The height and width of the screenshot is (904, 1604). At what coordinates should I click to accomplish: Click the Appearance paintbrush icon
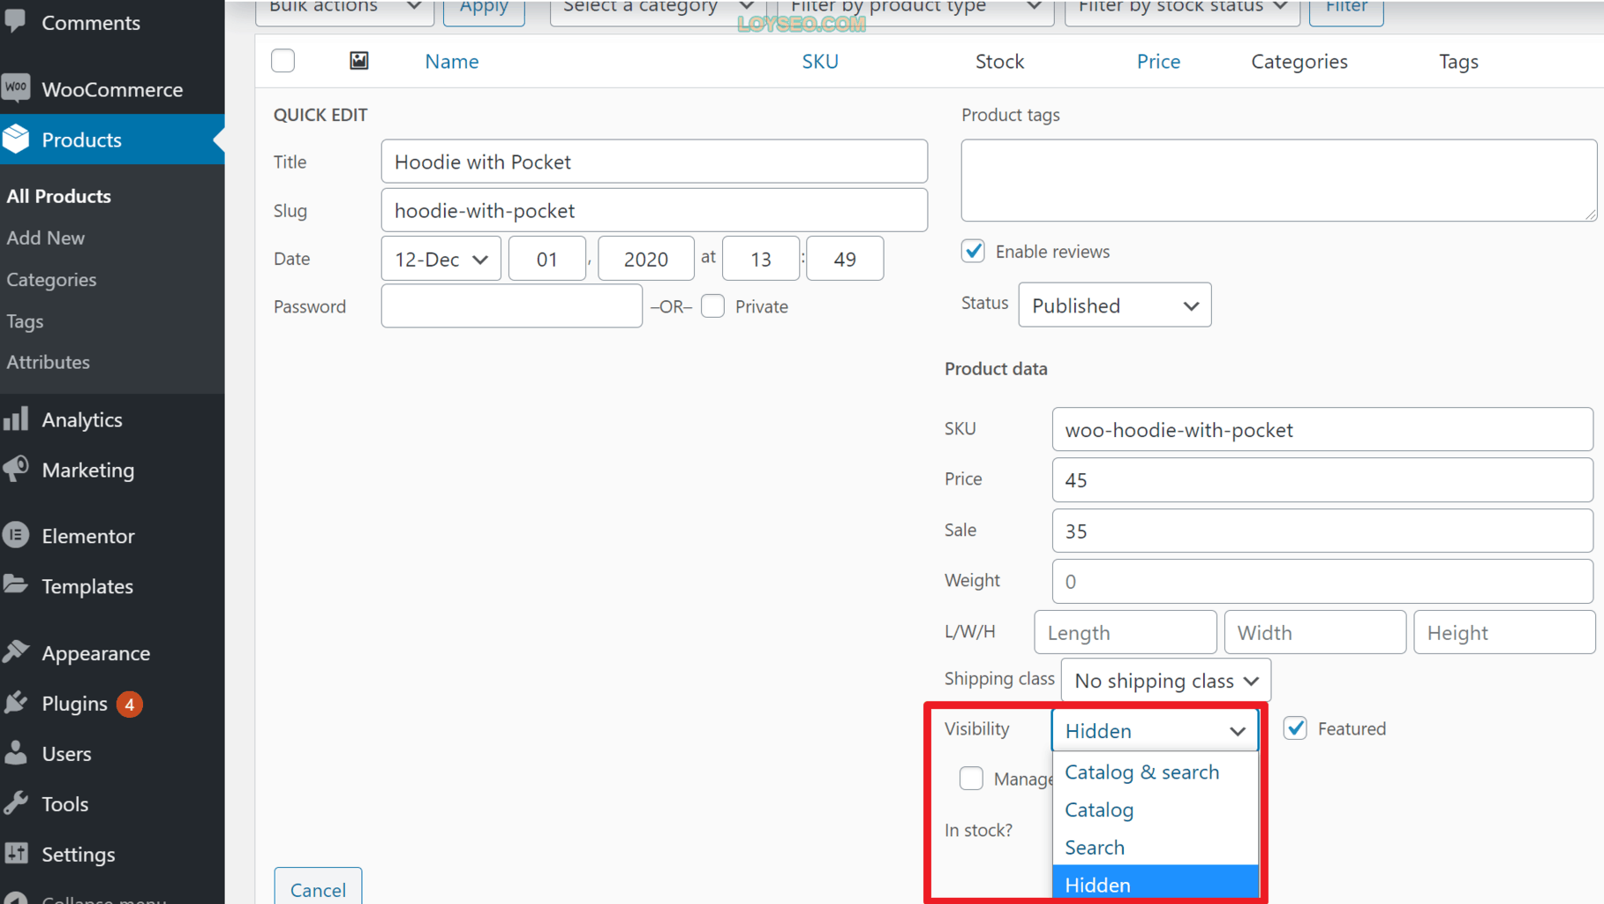[x=16, y=652]
